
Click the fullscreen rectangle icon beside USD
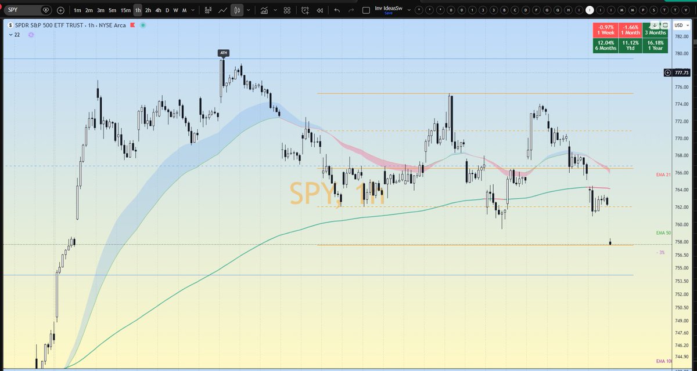pyautogui.click(x=664, y=25)
